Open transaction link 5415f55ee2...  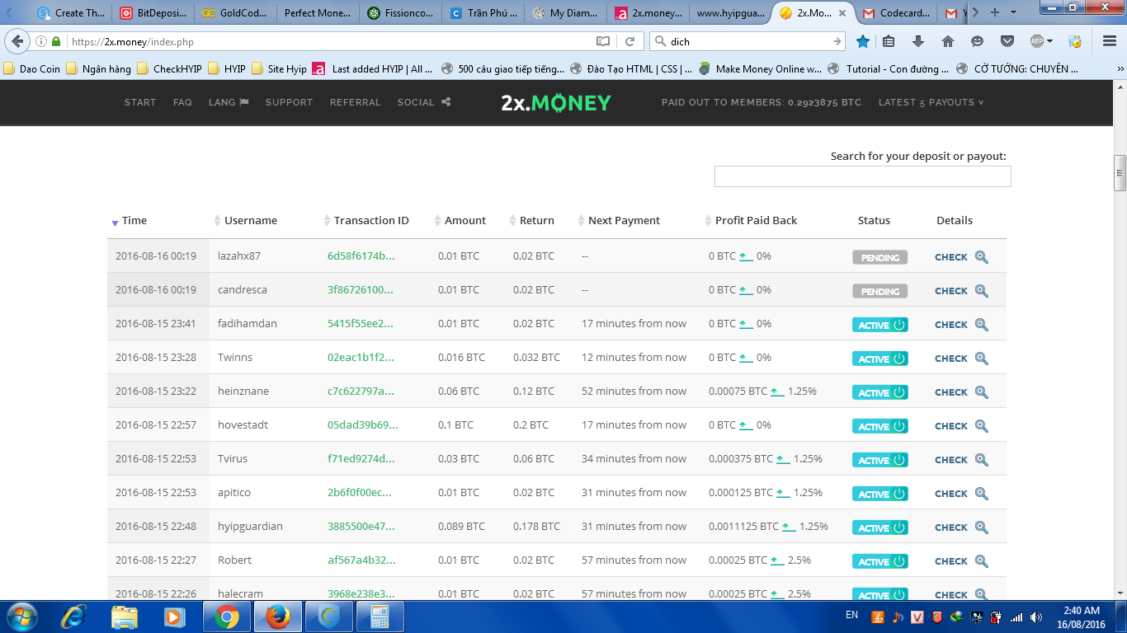pyautogui.click(x=361, y=324)
